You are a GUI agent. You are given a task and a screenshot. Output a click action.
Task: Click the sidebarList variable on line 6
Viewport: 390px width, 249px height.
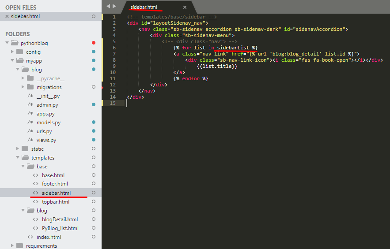pyautogui.click(x=233, y=48)
